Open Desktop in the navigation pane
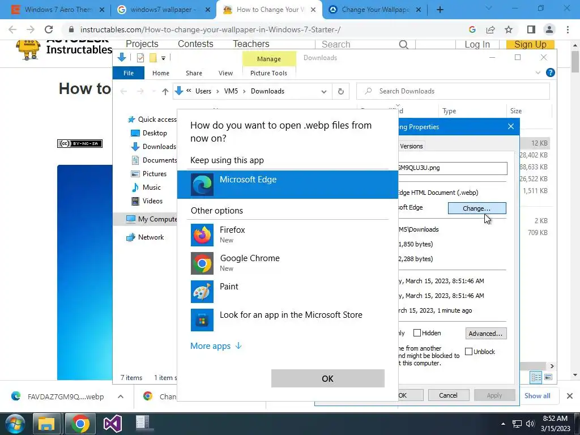This screenshot has height=435, width=580. (149, 133)
